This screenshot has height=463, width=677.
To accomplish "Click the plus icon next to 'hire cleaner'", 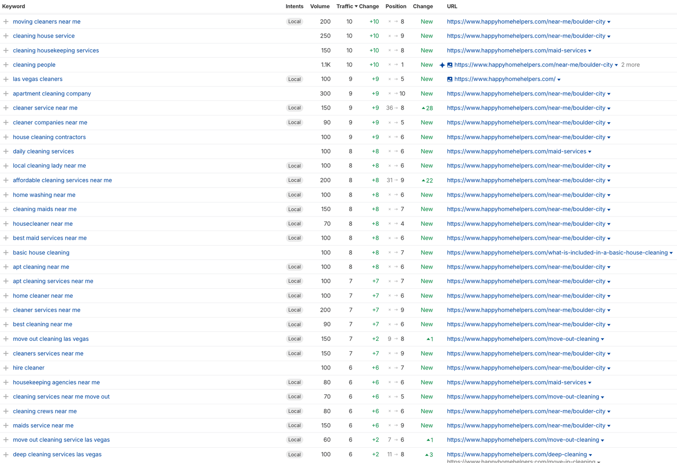I will pos(6,368).
